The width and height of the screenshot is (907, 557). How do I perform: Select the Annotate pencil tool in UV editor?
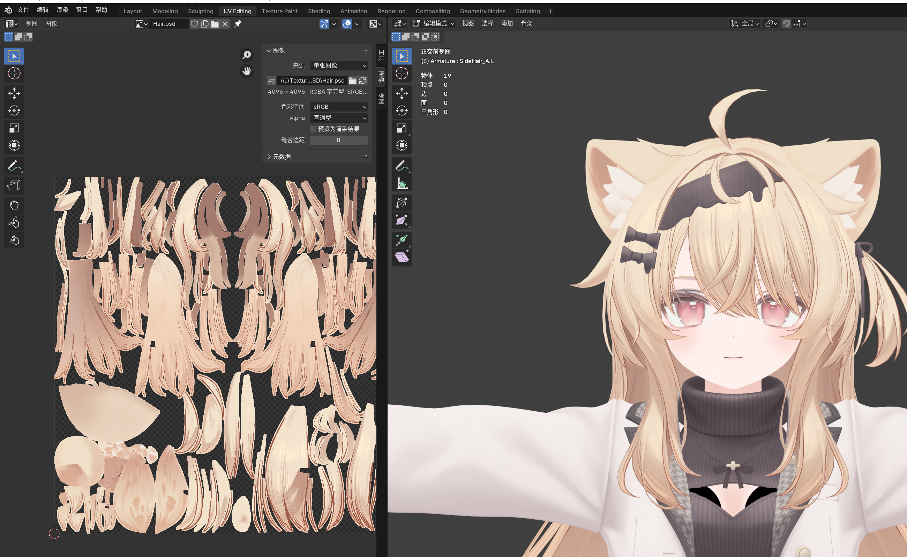tap(14, 166)
